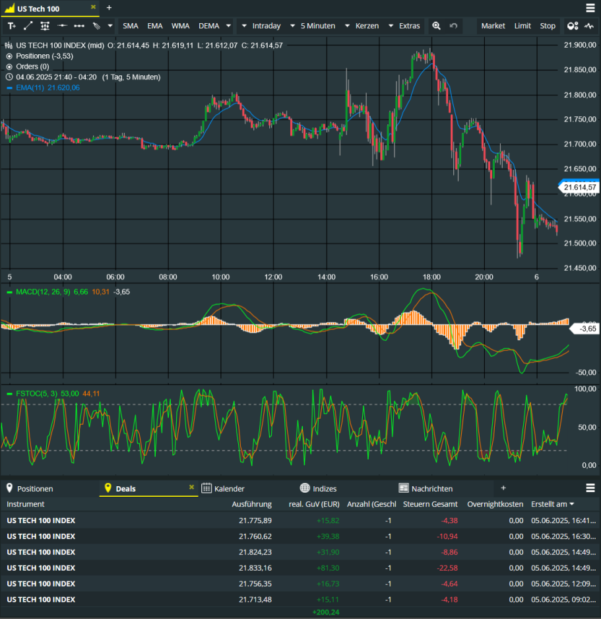Open the Nachrichten tab
Viewport: 601px width, 619px height.
[432, 489]
